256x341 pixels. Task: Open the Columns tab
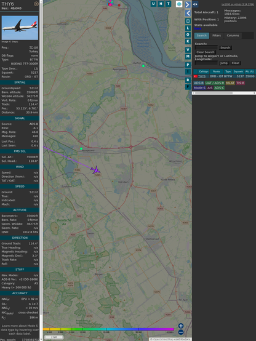[233, 36]
